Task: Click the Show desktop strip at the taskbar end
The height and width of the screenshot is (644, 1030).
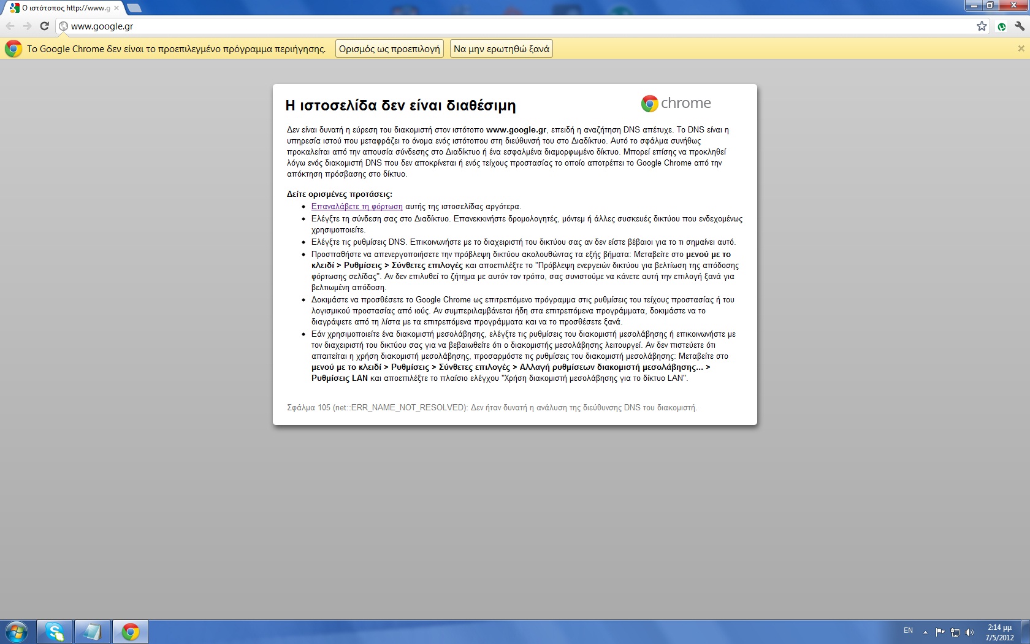Action: tap(1025, 632)
